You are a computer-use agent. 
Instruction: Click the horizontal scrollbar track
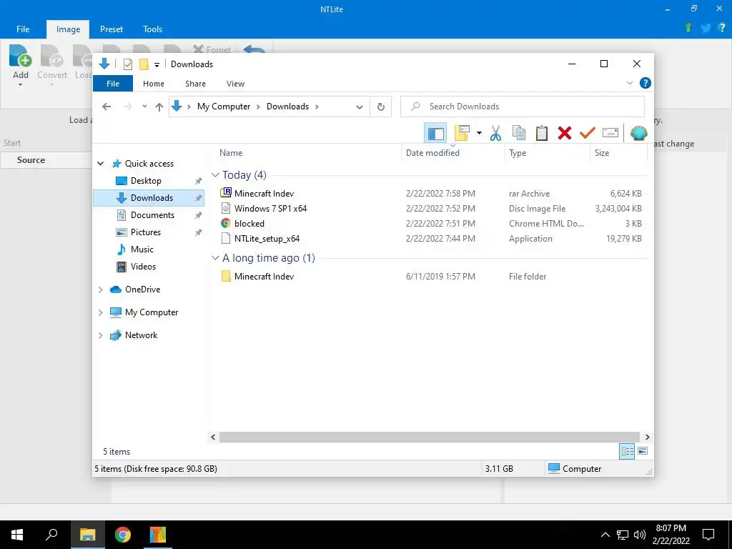tap(429, 437)
